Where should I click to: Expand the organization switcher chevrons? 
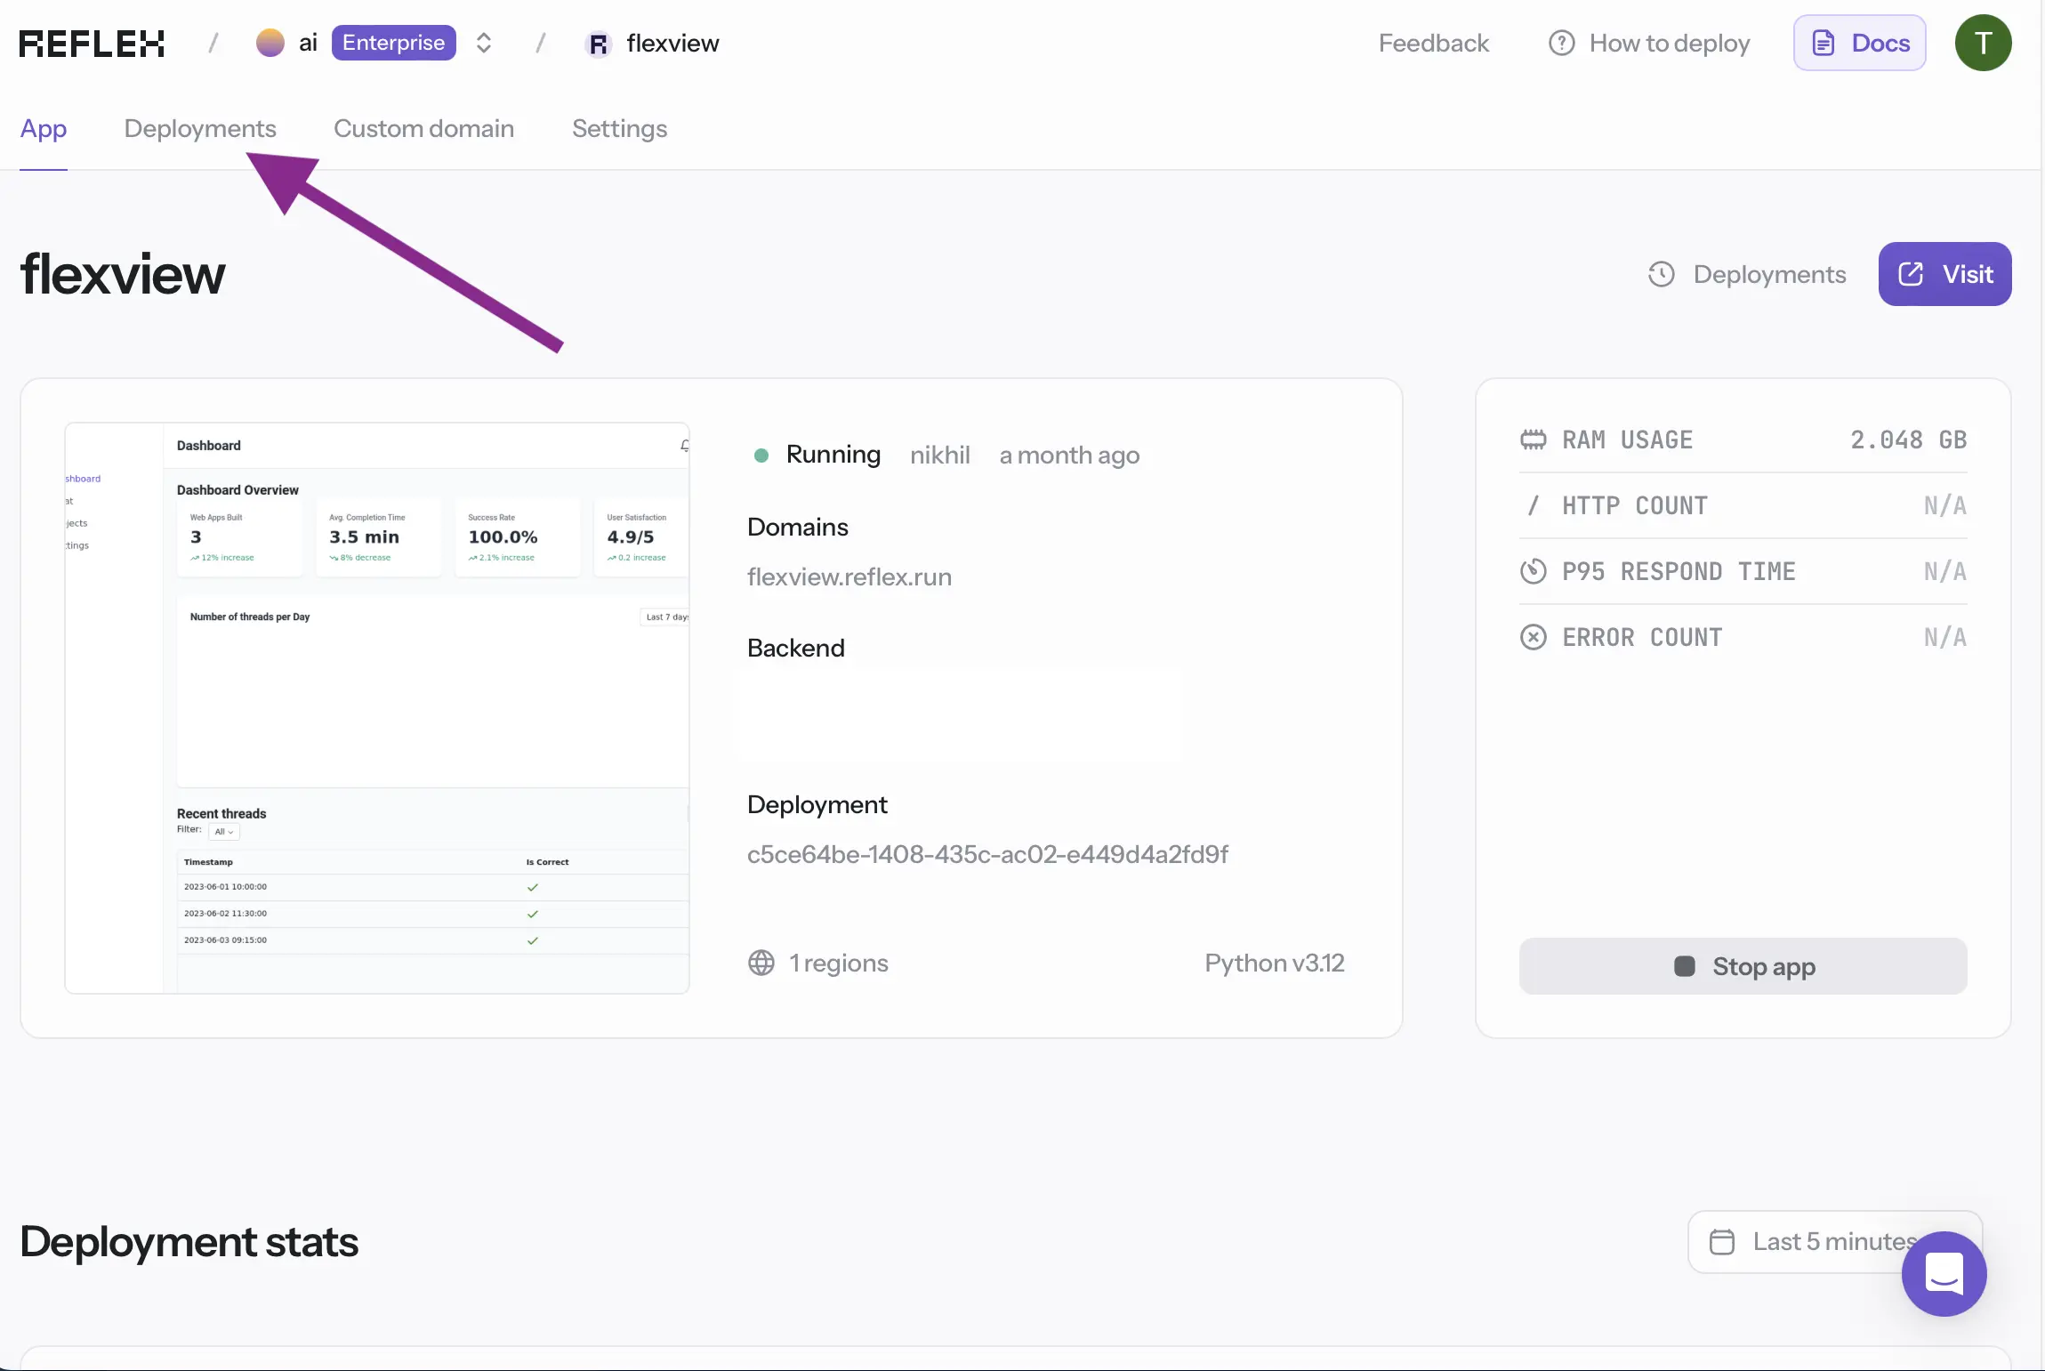(484, 43)
